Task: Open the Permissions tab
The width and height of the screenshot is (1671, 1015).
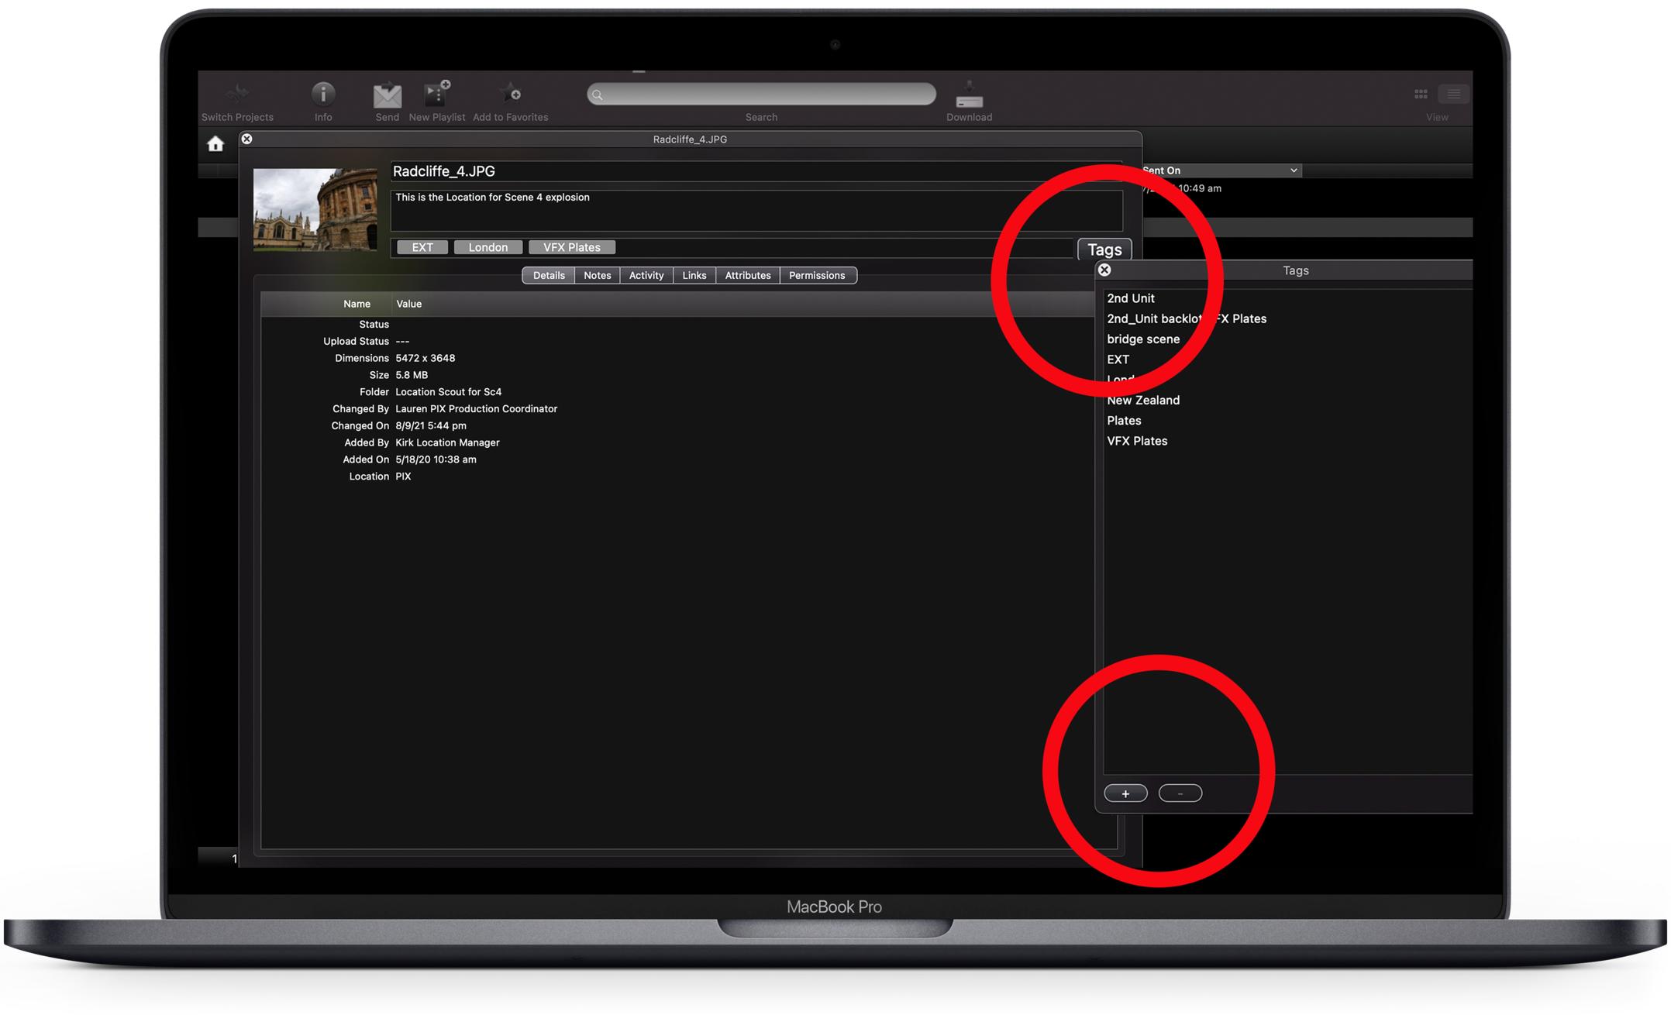Action: (x=816, y=275)
